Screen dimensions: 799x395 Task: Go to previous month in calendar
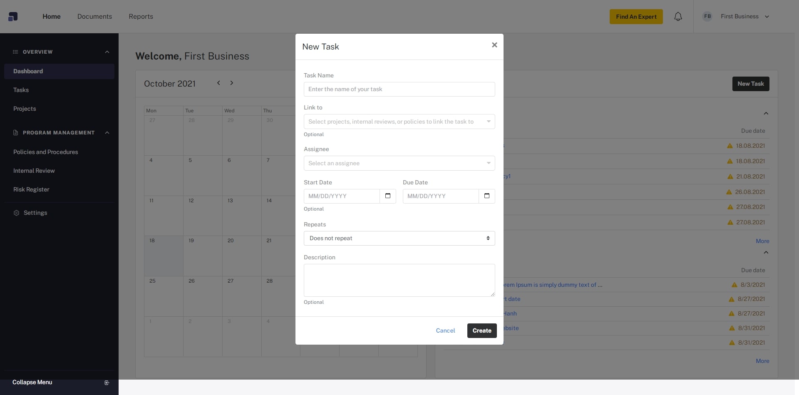pyautogui.click(x=218, y=83)
